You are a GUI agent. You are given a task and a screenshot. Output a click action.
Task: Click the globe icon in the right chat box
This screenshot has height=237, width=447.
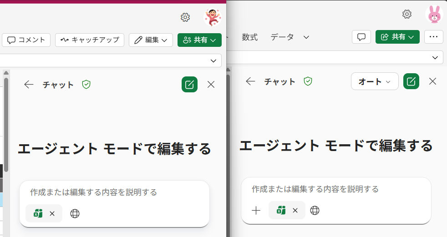315,210
